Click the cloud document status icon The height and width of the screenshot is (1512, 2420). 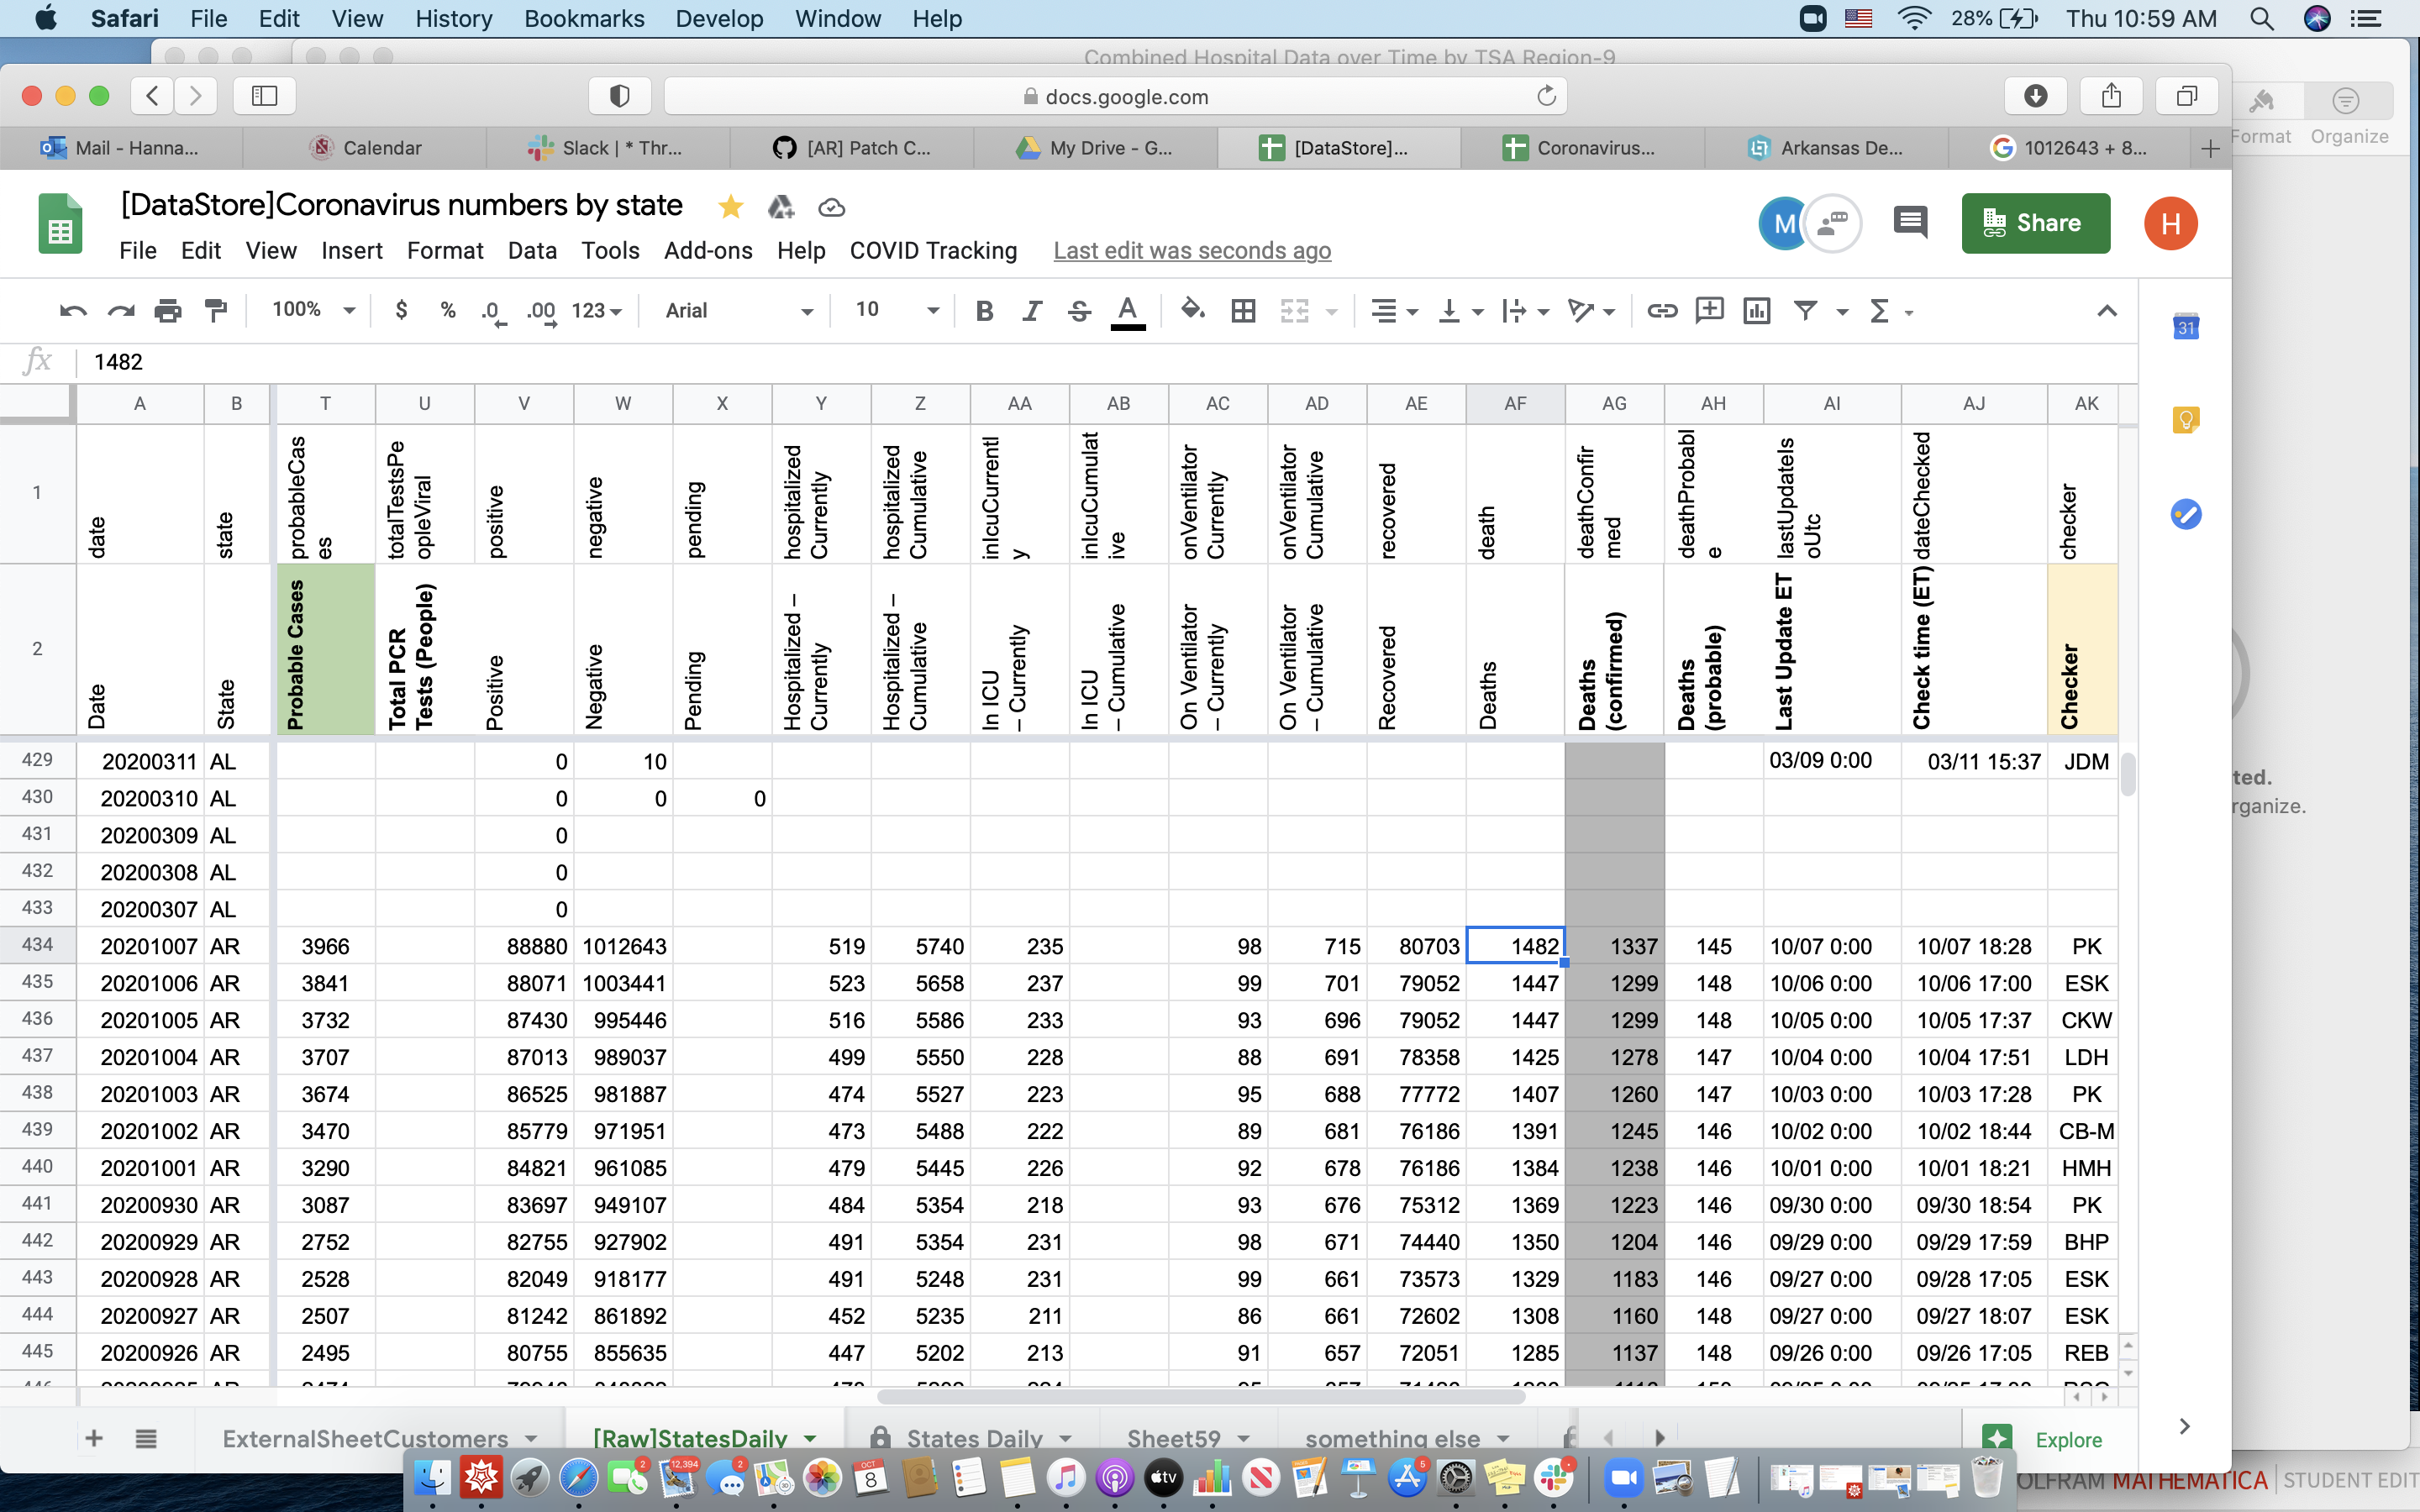(x=831, y=208)
